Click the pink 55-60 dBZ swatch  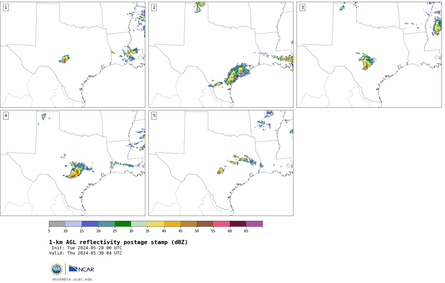tap(221, 224)
